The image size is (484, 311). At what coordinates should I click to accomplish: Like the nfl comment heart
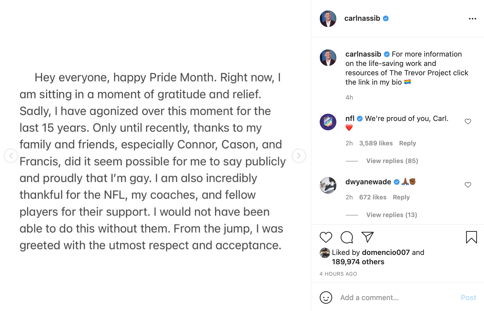(x=468, y=121)
